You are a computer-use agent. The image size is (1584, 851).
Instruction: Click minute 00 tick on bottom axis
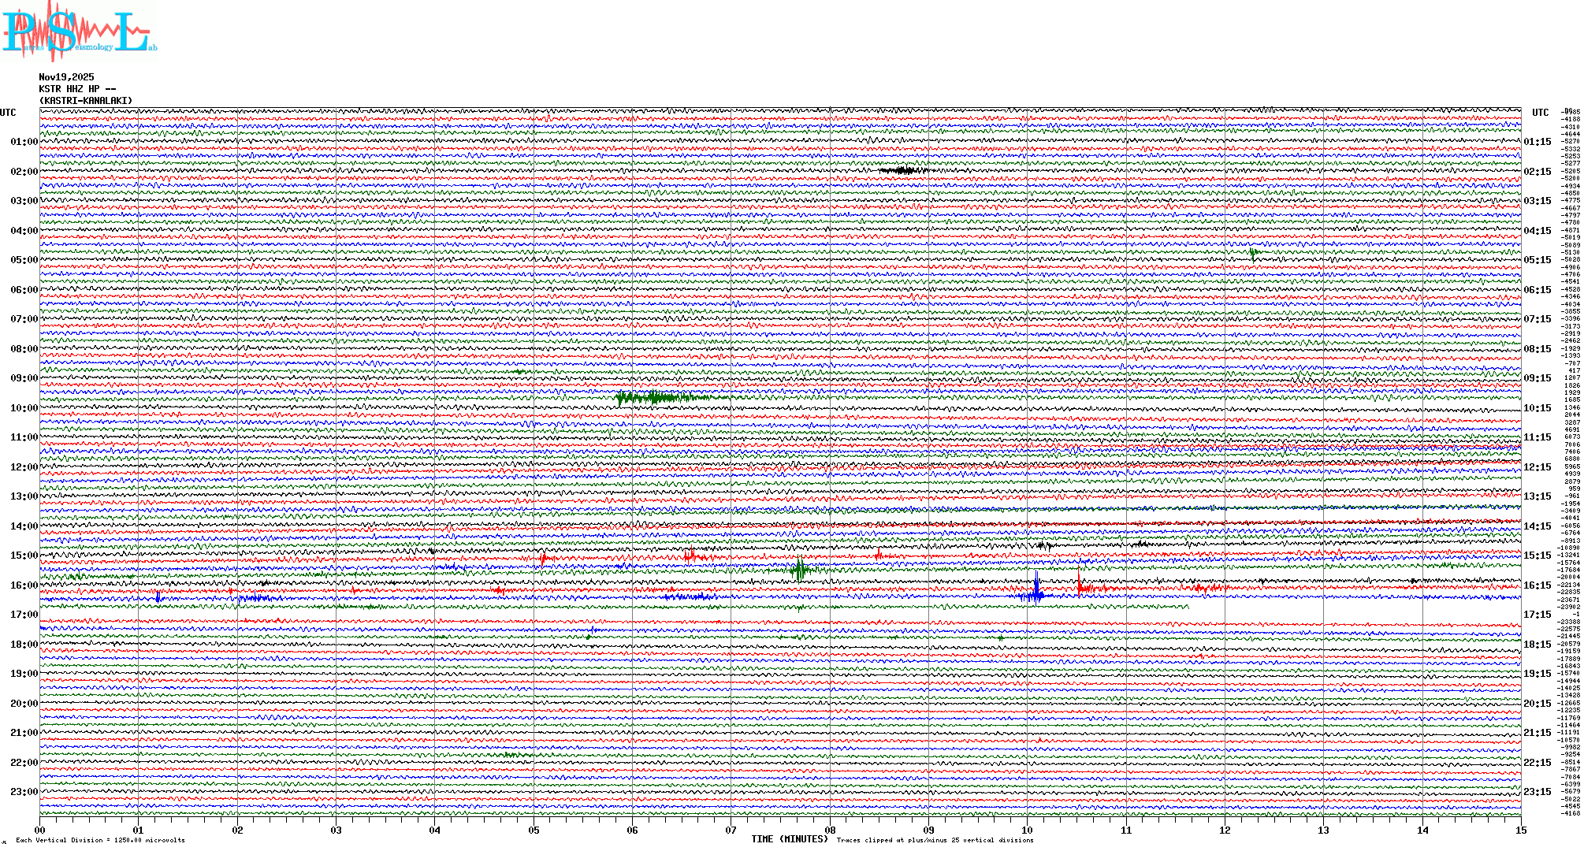tap(40, 830)
